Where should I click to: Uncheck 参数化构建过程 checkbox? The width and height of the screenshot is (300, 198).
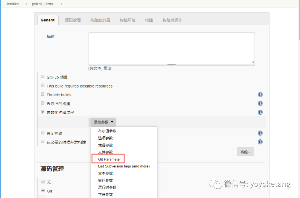[43, 112]
